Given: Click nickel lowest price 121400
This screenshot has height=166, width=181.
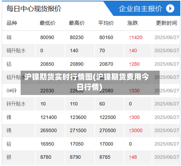Looking at the screenshot, I should [49, 117].
